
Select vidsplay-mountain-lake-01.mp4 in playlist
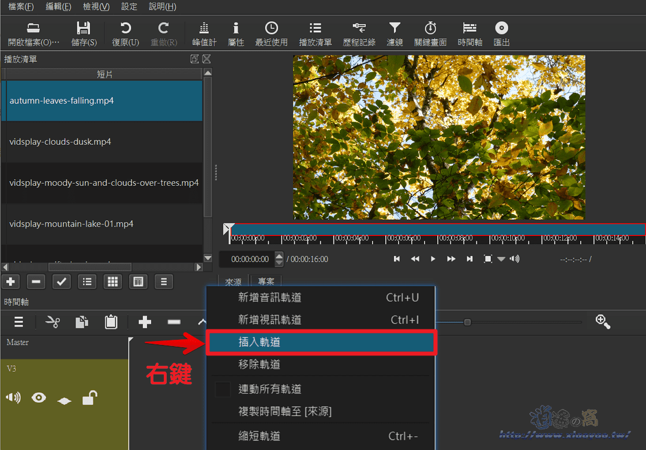102,224
